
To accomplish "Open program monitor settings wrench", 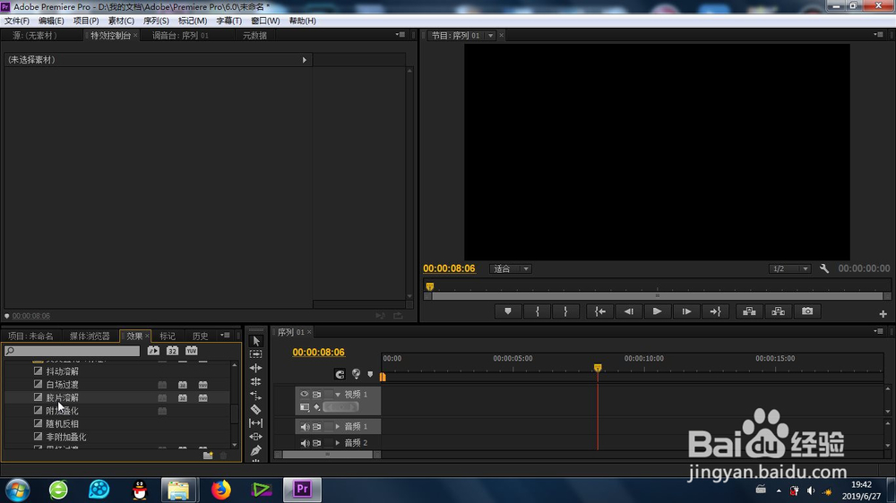I will (x=824, y=269).
